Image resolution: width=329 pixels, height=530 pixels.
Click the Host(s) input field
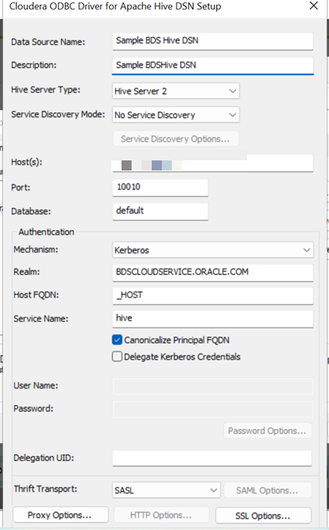pyautogui.click(x=213, y=163)
